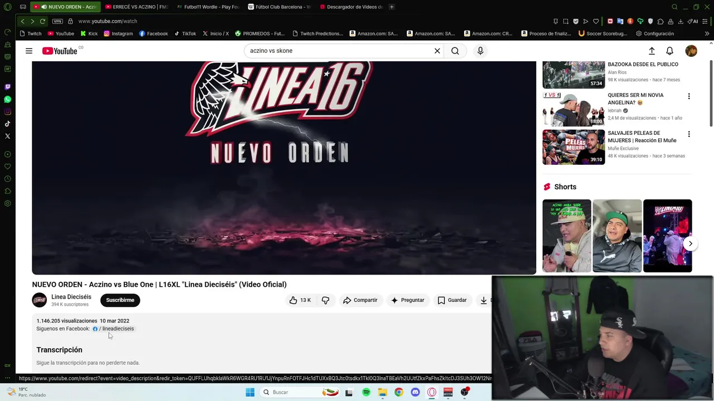Switch to the Descargador de Videos tab
This screenshot has height=401, width=714.
[x=350, y=7]
